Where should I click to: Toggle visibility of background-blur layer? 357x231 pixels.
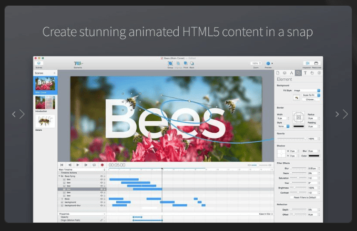pos(101,205)
